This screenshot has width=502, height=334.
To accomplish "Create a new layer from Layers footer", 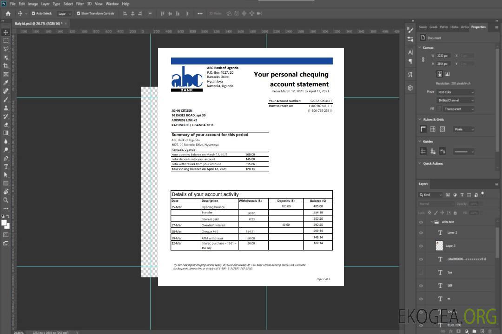I will pyautogui.click(x=482, y=331).
